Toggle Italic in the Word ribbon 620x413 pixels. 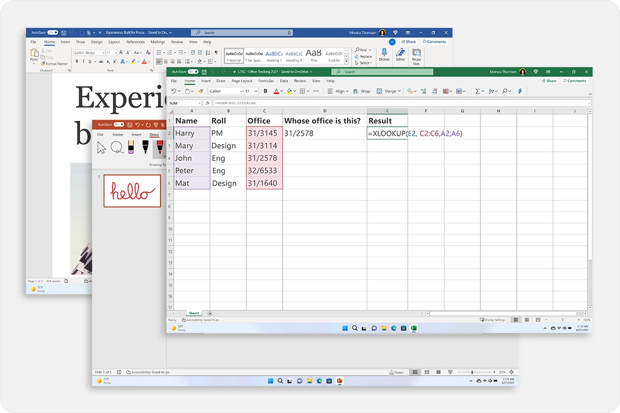click(x=84, y=61)
